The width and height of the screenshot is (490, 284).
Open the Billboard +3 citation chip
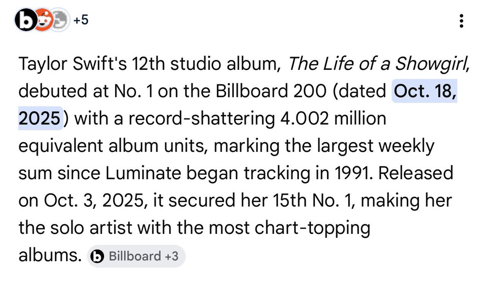tap(136, 257)
